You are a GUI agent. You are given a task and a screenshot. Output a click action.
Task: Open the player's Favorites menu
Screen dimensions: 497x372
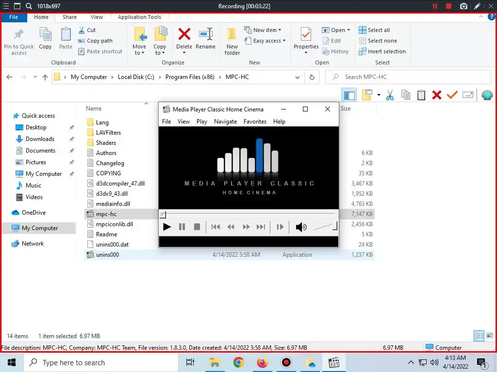255,122
